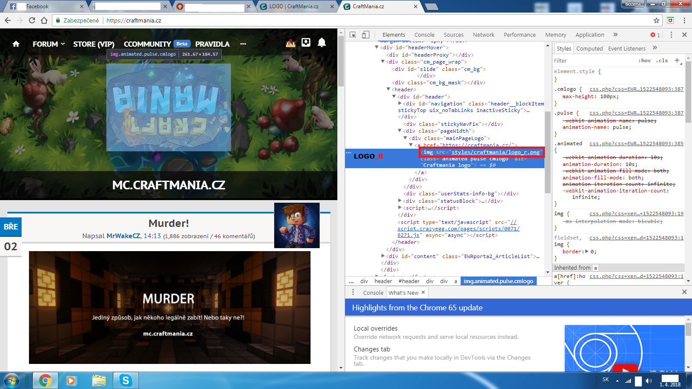Open notifications bell icon
Viewport: 692px width, 389px height.
[322, 42]
